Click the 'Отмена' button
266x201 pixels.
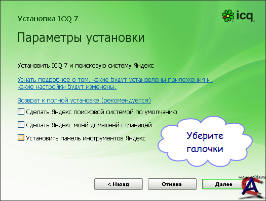pos(172,184)
